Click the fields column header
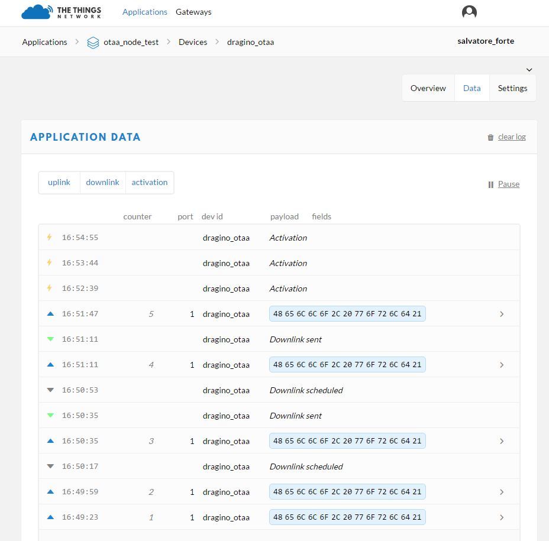Viewport: 549px width, 541px height. [321, 216]
